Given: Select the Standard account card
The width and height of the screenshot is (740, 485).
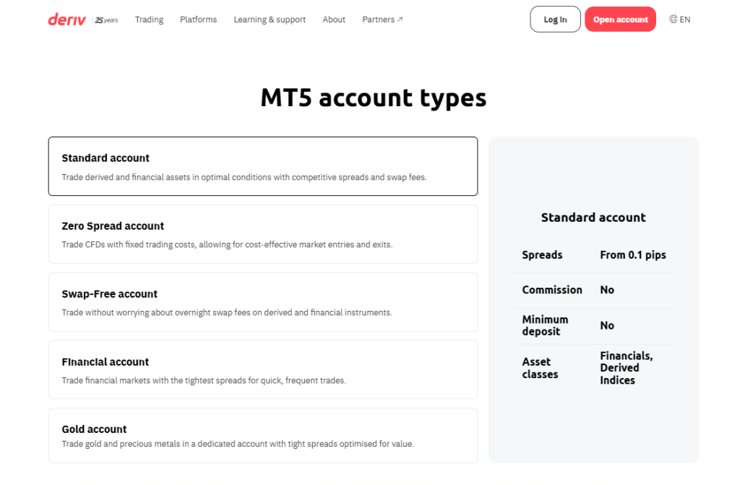Looking at the screenshot, I should coord(262,166).
